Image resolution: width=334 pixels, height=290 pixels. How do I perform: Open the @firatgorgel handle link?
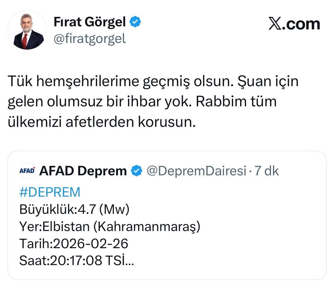(89, 39)
